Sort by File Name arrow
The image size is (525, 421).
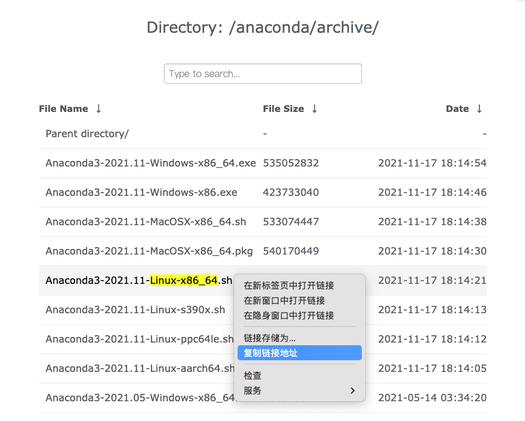click(x=98, y=108)
